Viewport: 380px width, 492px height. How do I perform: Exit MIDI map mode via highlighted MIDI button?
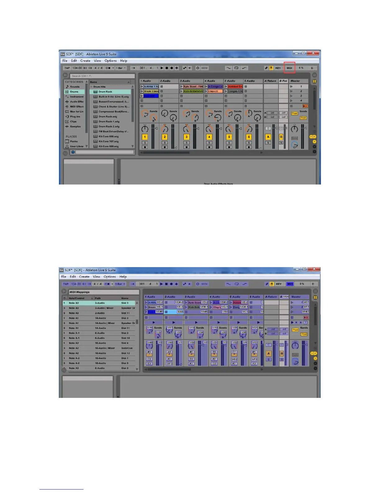point(290,284)
